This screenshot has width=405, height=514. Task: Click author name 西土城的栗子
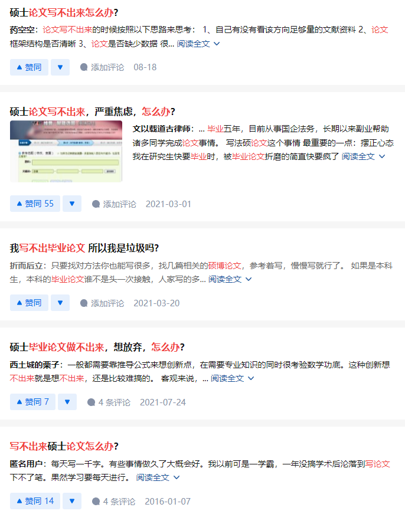click(34, 365)
